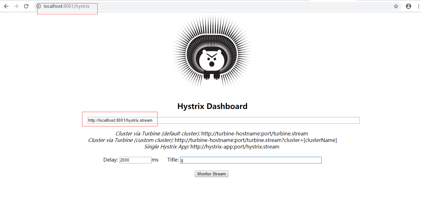
Task: Click the hystrix.stream URL input field
Action: (x=224, y=120)
